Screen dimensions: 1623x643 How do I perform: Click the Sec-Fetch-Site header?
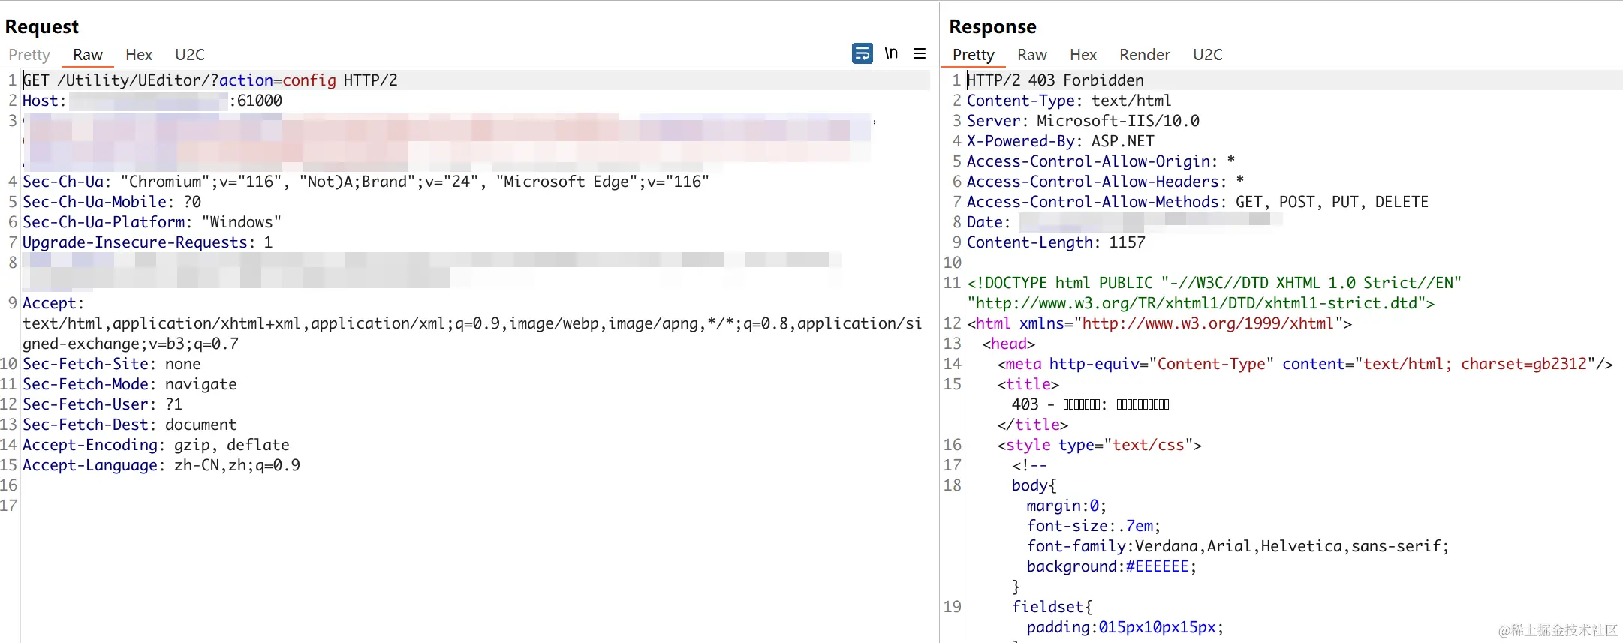112,364
